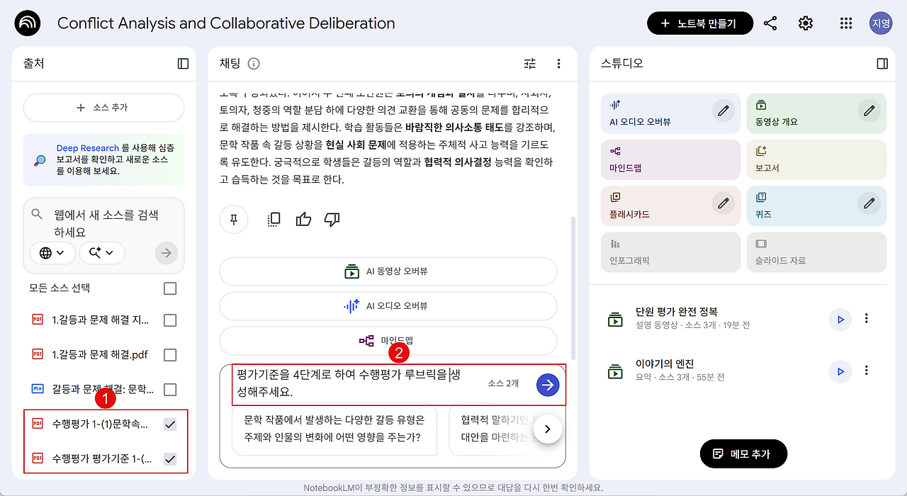Open source 1.갈등과 문제 해결.pdf

tap(100, 354)
